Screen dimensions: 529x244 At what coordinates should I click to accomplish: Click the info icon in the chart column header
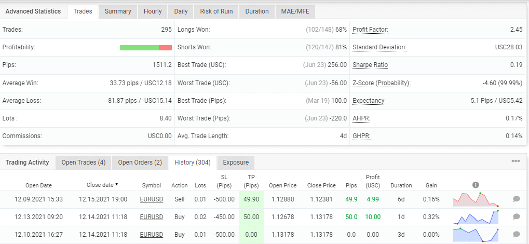point(476,185)
